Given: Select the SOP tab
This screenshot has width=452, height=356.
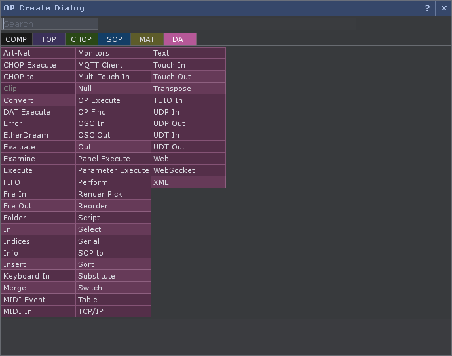Looking at the screenshot, I should pos(115,39).
